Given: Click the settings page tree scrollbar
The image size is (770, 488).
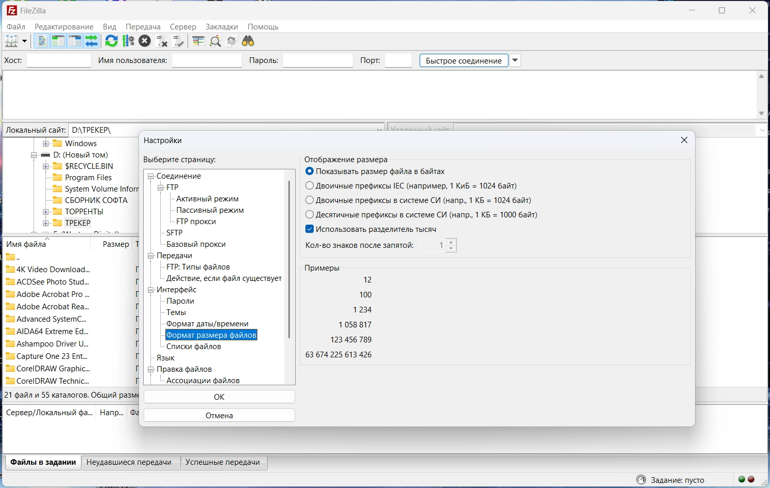Looking at the screenshot, I should tap(289, 258).
